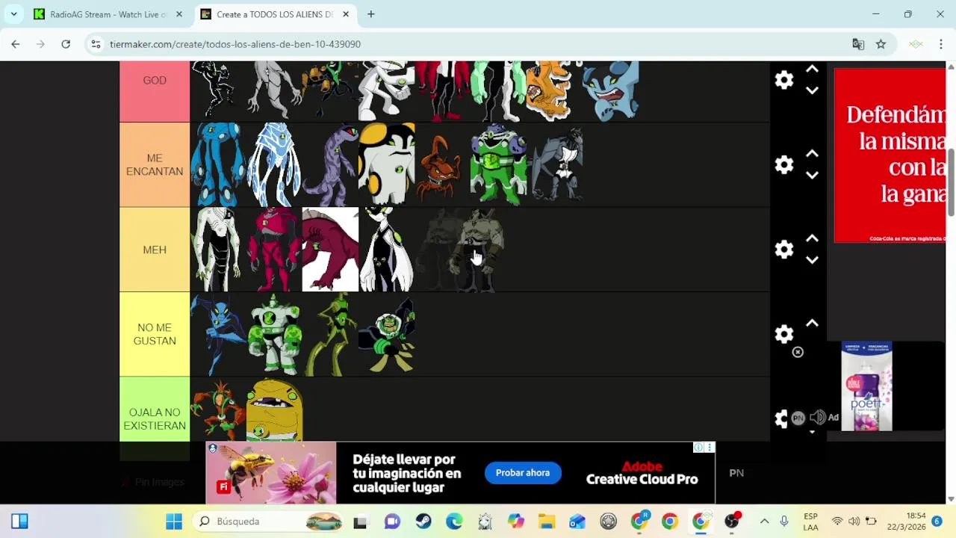Select the ME ENCANTAN tier label
This screenshot has width=956, height=538.
pos(155,164)
